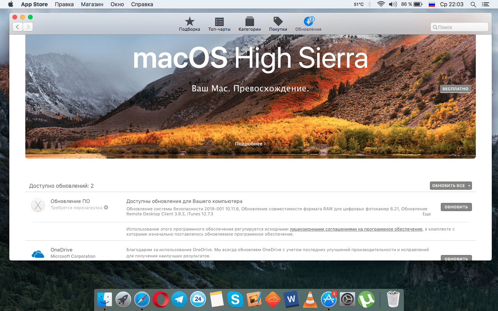The width and height of the screenshot is (498, 311).
Task: Click the Russian flag input source icon
Action: (431, 4)
